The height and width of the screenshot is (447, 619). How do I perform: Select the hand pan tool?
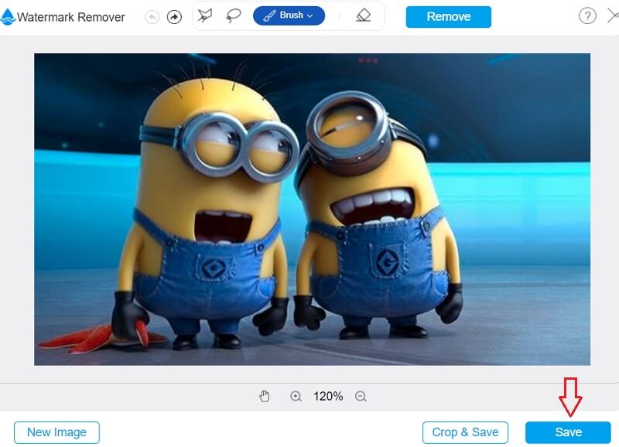(x=265, y=396)
